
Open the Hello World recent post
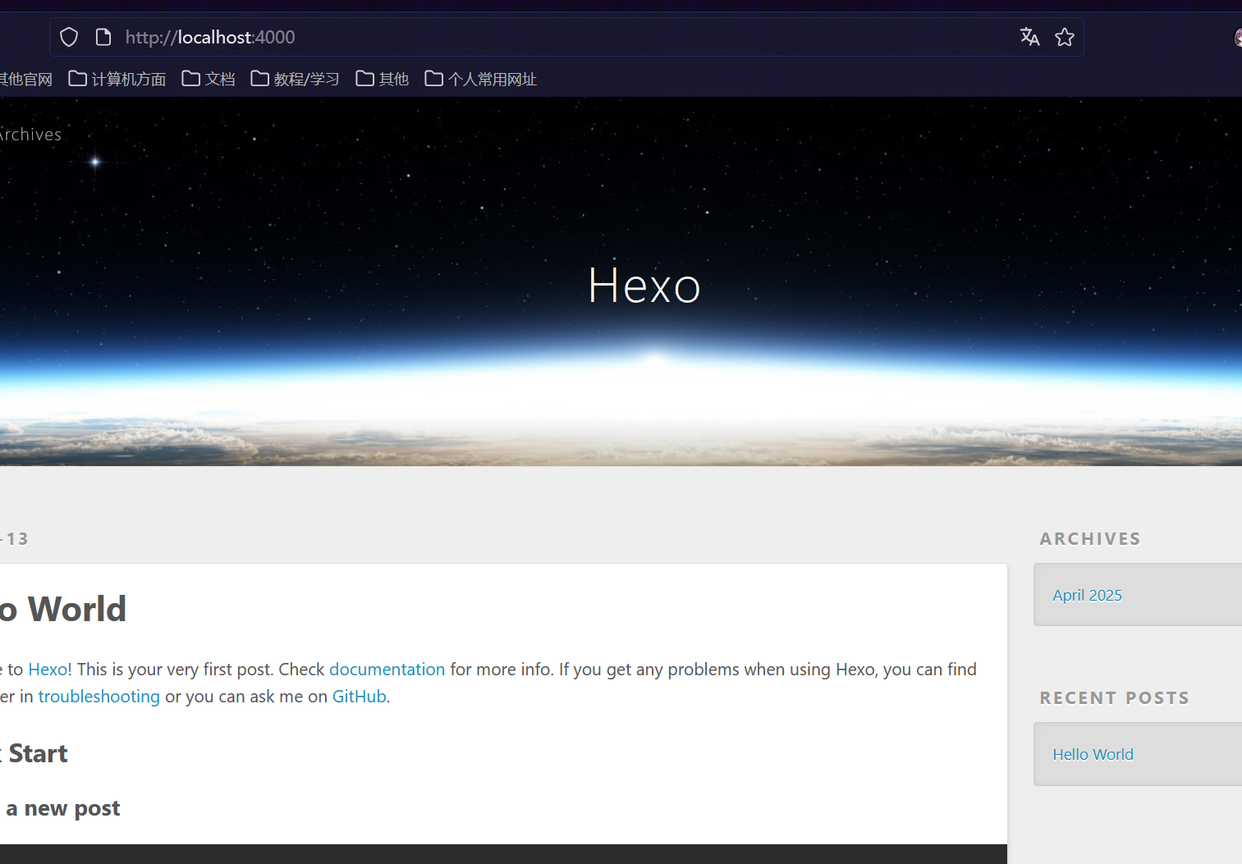[1093, 754]
